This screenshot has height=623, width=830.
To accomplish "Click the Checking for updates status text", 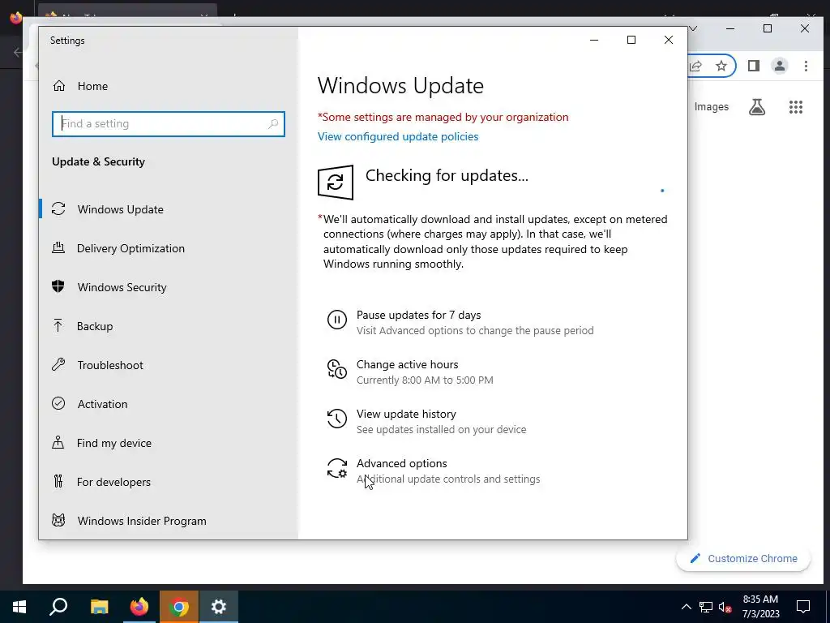I will (447, 175).
